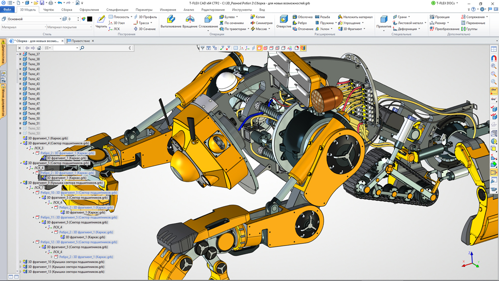Open the Основной style dropdown
This screenshot has height=281, width=499.
[x=60, y=19]
